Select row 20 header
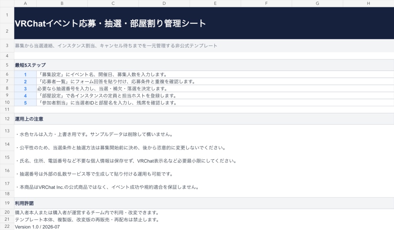The width and height of the screenshot is (394, 230). tap(7, 212)
